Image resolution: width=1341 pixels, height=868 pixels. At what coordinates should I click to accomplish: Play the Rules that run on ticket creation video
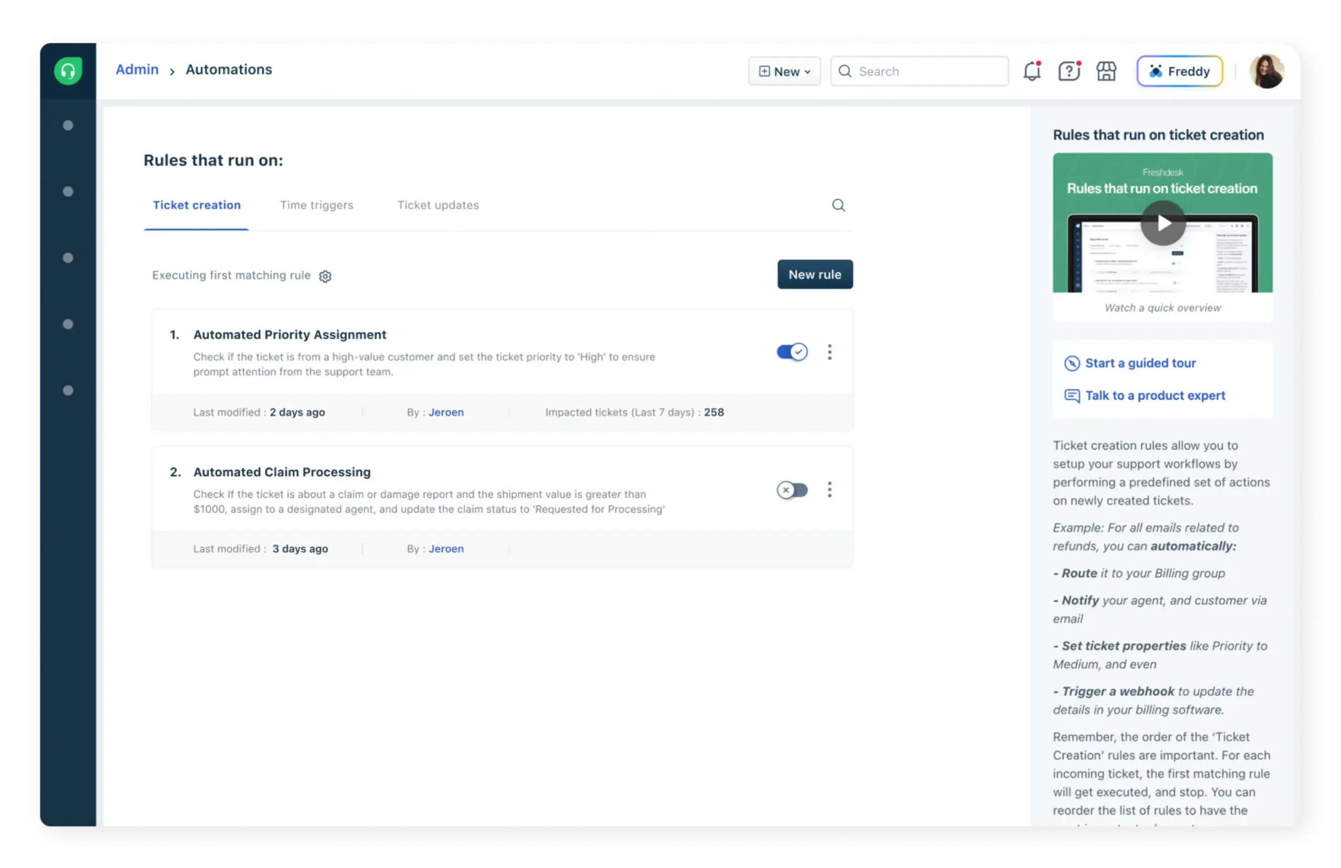[1162, 223]
